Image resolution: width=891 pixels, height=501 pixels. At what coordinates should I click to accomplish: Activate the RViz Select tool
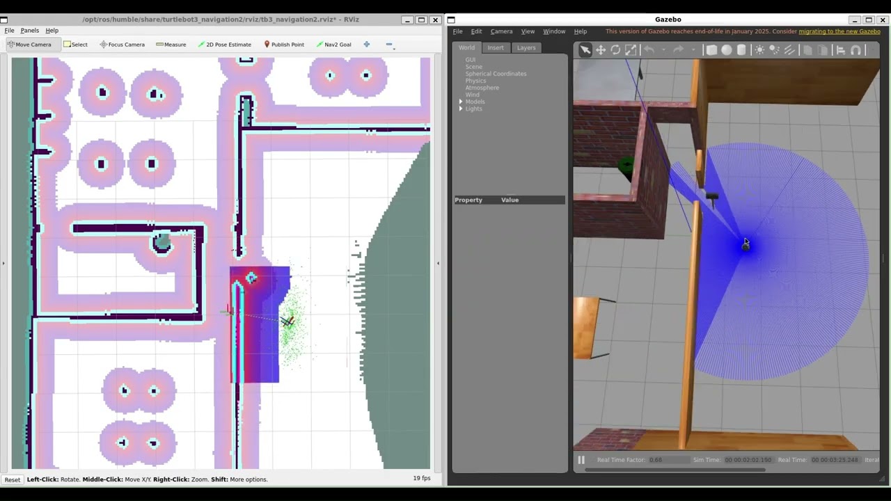pyautogui.click(x=75, y=45)
